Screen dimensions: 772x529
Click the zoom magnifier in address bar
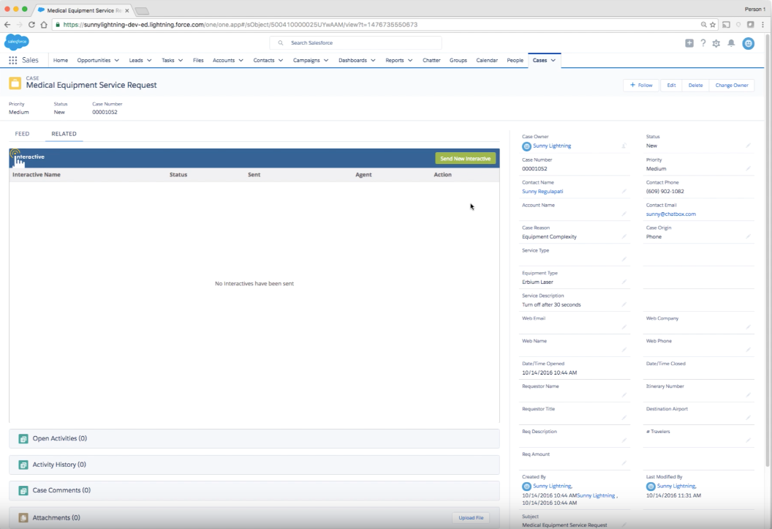[x=703, y=25]
